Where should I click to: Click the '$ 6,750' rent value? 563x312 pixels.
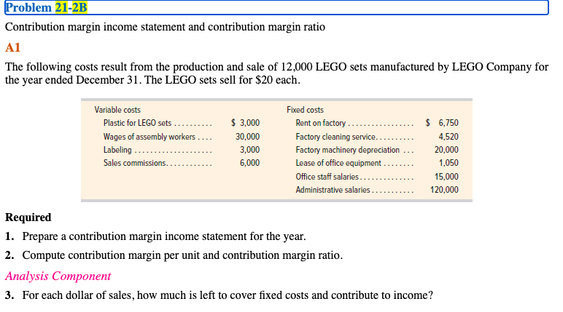(442, 123)
